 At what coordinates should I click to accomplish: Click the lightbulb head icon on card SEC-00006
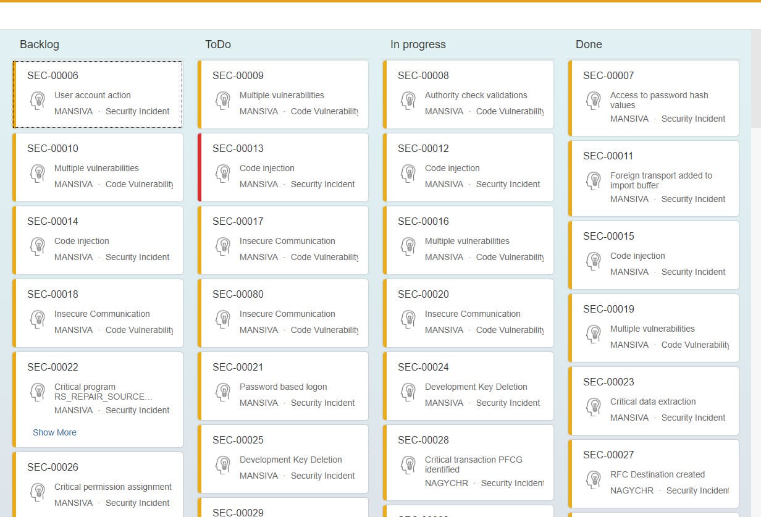38,100
